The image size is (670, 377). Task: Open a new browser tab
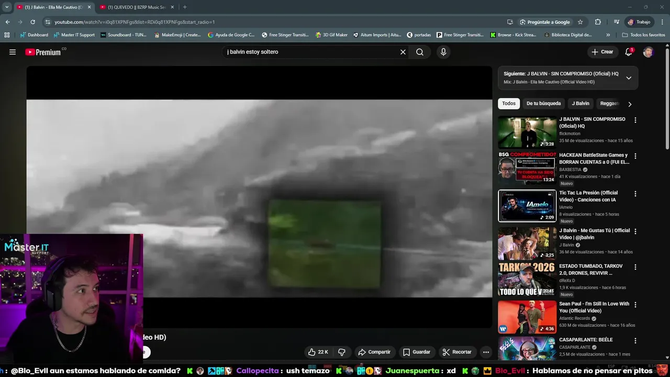(x=185, y=7)
